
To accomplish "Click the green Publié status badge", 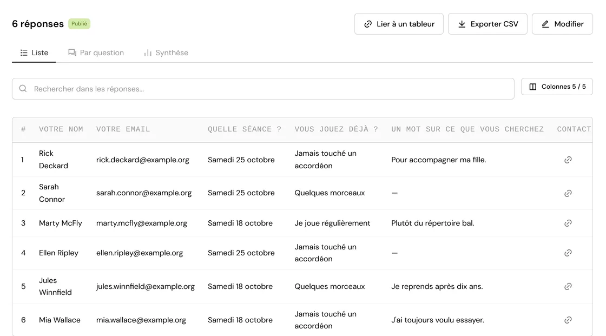I will pyautogui.click(x=79, y=24).
